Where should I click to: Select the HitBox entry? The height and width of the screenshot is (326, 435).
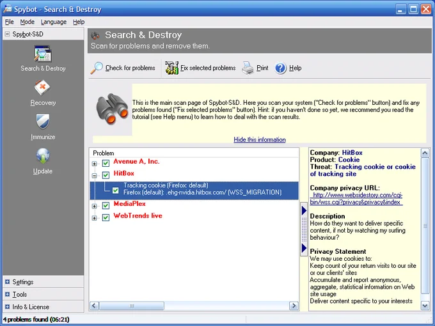point(123,173)
